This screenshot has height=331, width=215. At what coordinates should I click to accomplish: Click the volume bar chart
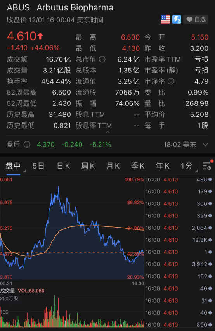click(72, 311)
